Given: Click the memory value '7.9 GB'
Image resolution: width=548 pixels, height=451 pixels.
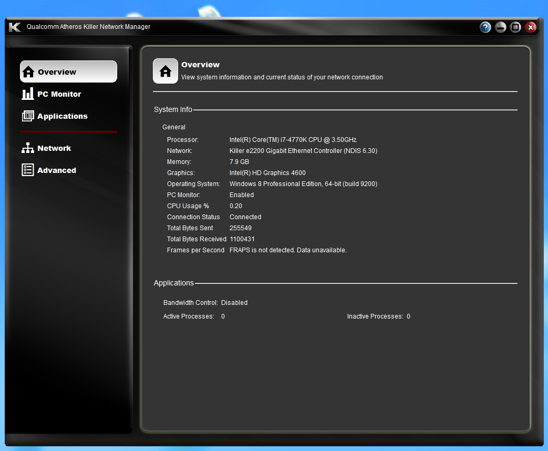Looking at the screenshot, I should [x=239, y=162].
